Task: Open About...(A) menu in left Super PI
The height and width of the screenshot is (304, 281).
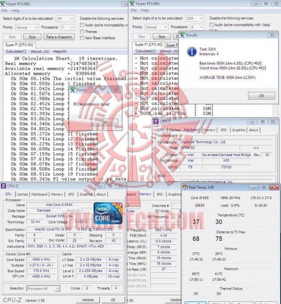Action: [40, 52]
